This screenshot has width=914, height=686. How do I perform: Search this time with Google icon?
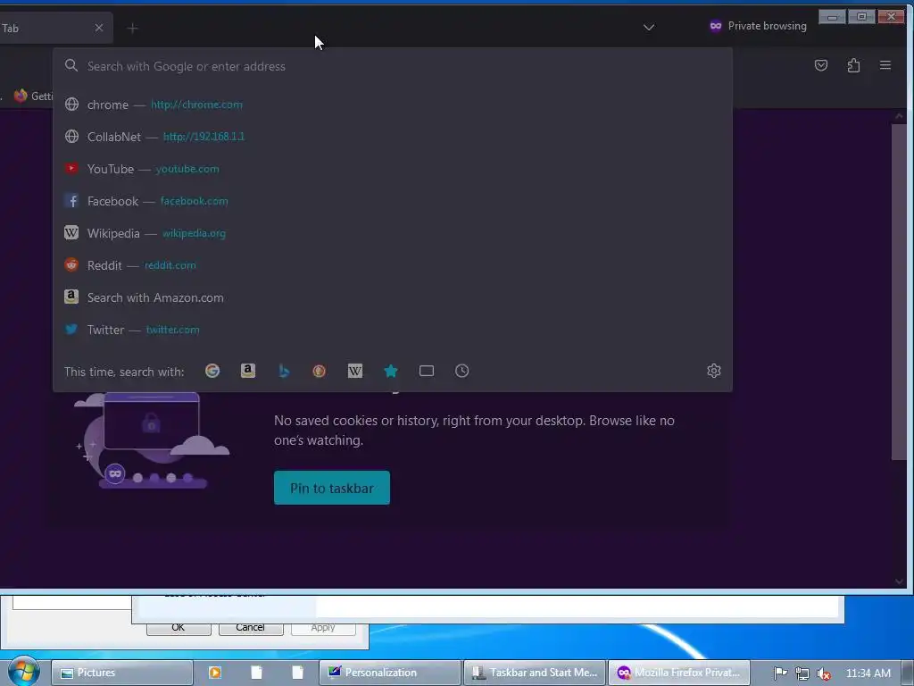click(x=212, y=371)
